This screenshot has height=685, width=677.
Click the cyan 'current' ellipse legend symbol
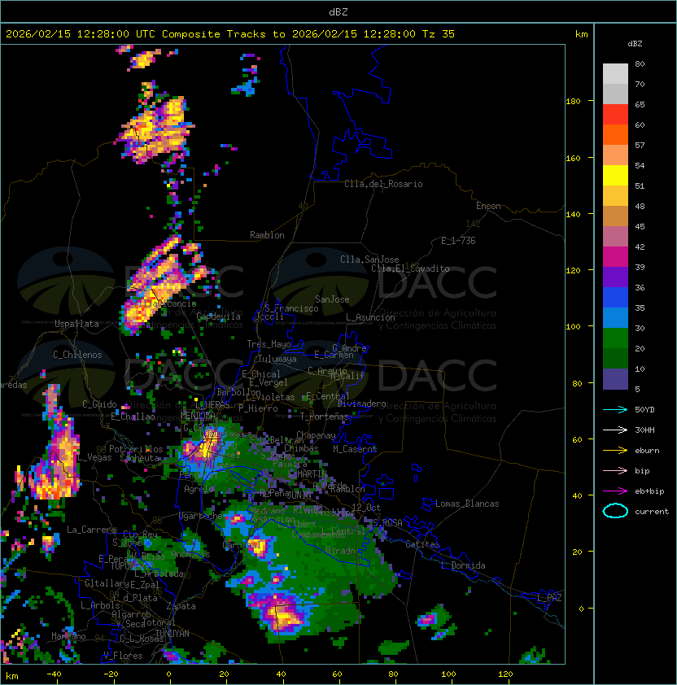pos(615,511)
